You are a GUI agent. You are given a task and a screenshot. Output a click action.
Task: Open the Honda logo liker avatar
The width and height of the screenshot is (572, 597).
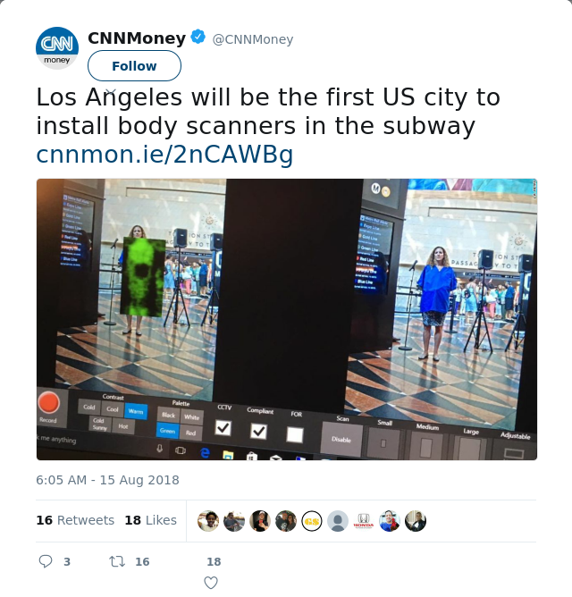(x=363, y=521)
